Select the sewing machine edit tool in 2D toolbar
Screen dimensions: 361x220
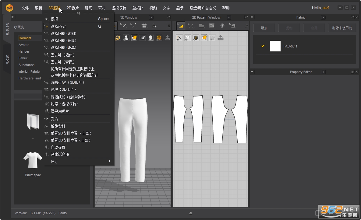tap(232, 26)
